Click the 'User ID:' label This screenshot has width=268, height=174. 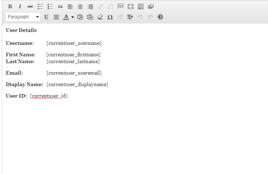16,96
